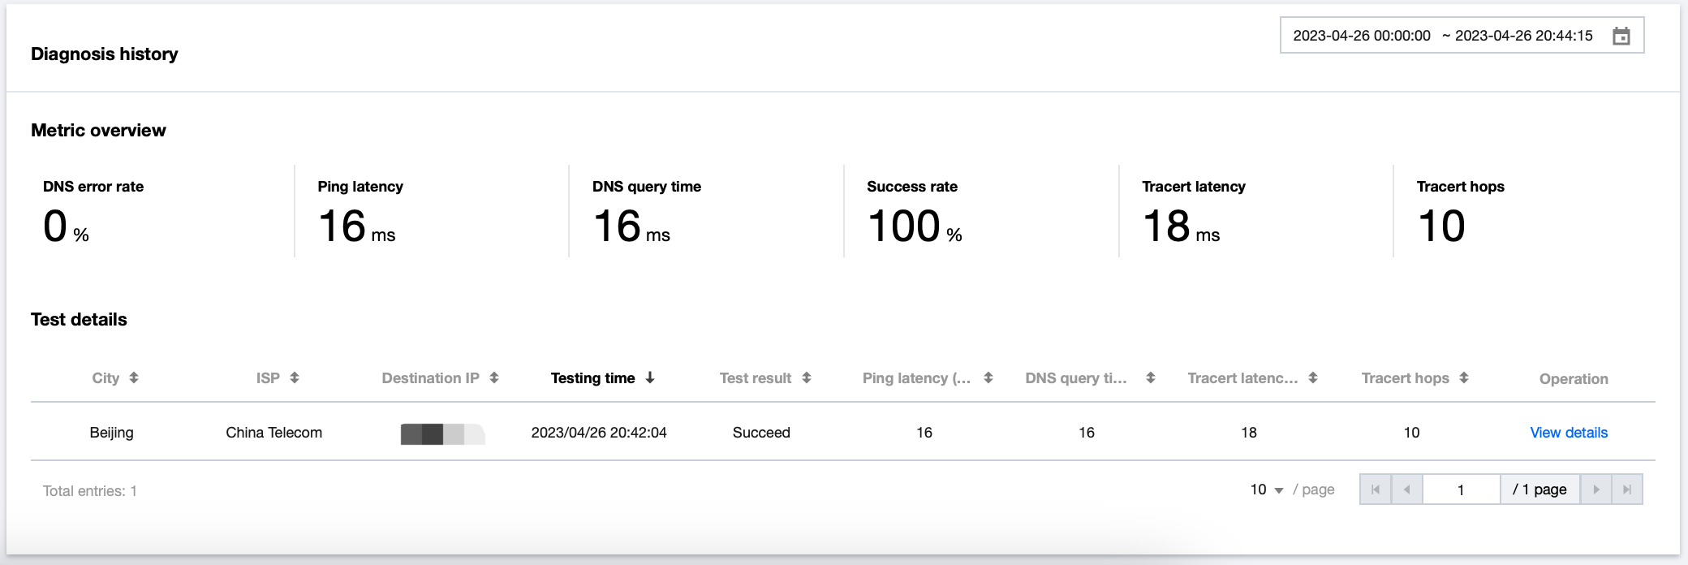
Task: Click the page number input field
Action: [1461, 490]
